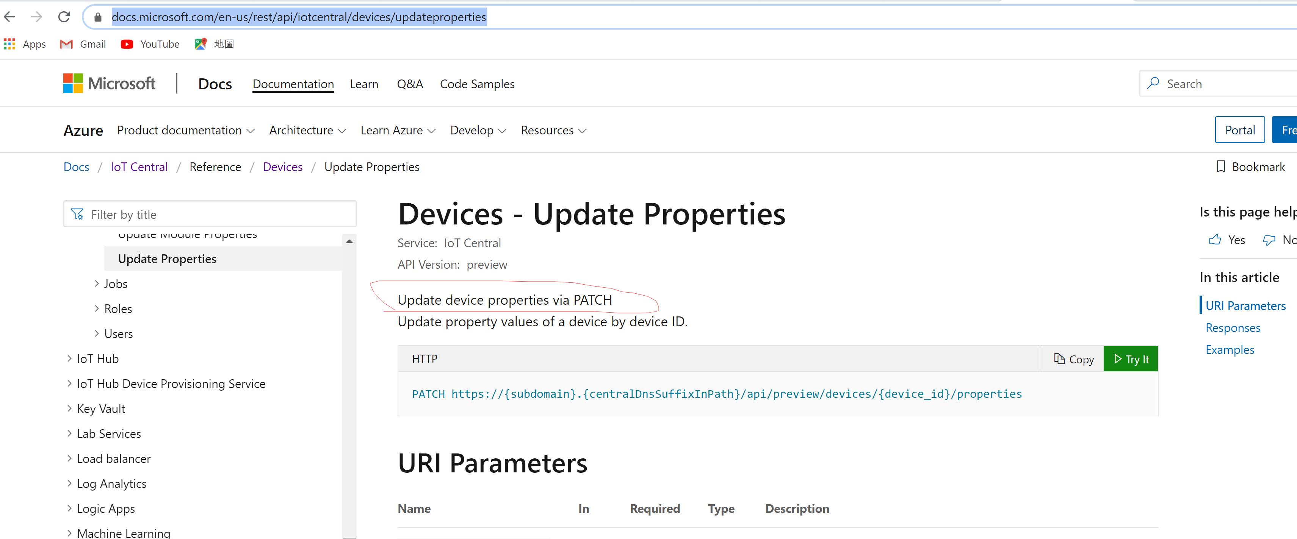Click the Microsoft logo
Image resolution: width=1297 pixels, height=539 pixels.
coord(109,84)
